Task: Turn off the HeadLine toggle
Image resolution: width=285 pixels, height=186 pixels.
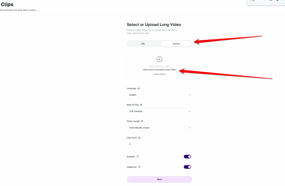Action: pyautogui.click(x=187, y=167)
